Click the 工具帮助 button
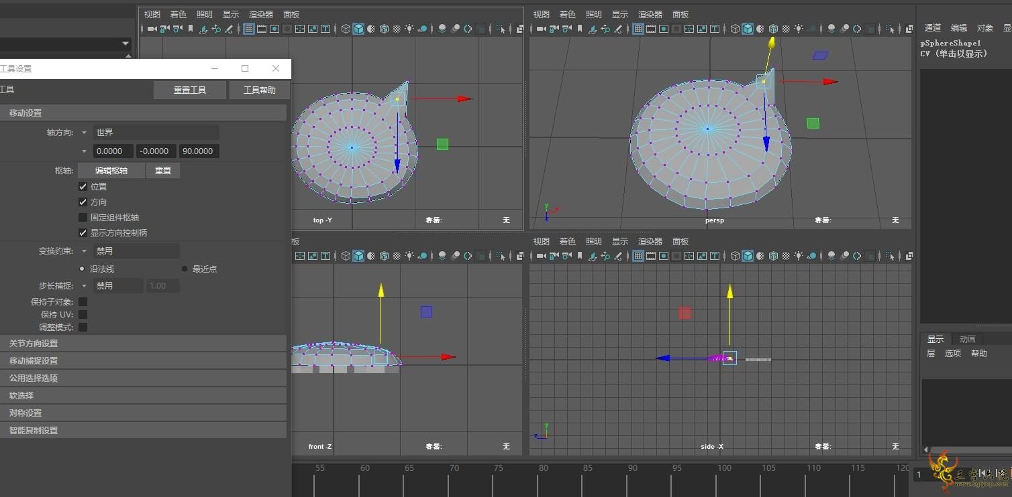1012x497 pixels. pyautogui.click(x=260, y=90)
